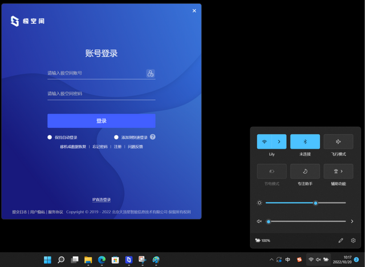Focus the 请输入极空间密码 password input field
The image size is (365, 267).
click(102, 94)
